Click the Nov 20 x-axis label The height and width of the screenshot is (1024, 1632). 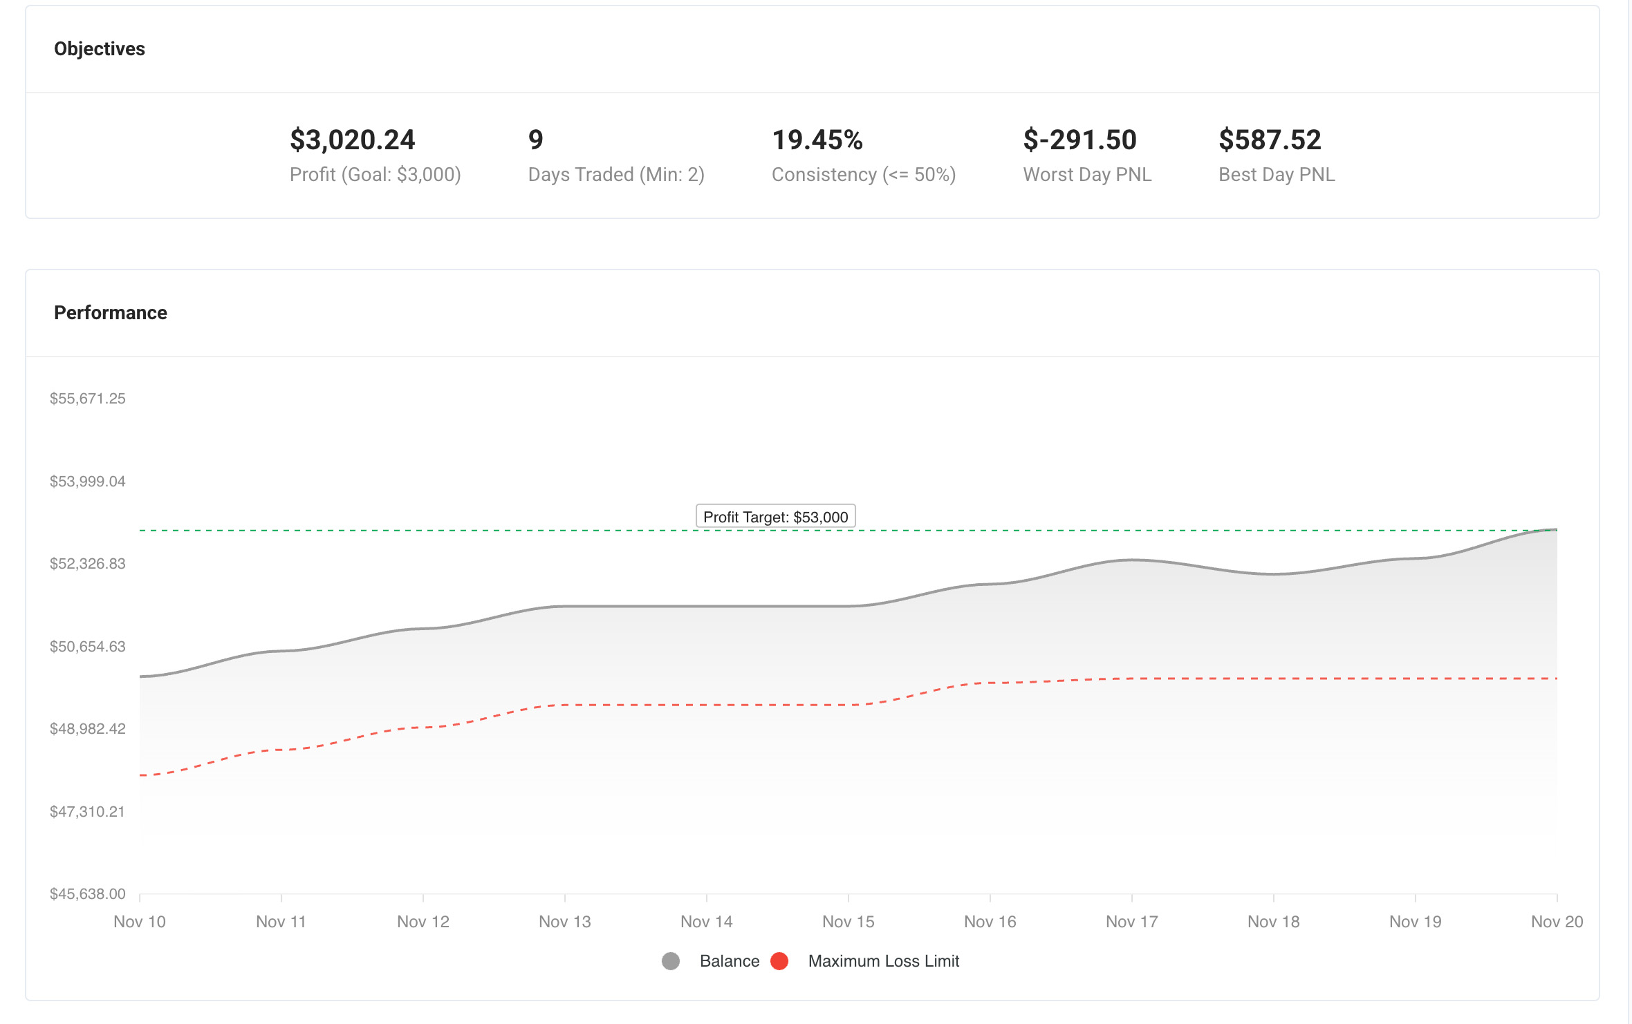(x=1557, y=922)
